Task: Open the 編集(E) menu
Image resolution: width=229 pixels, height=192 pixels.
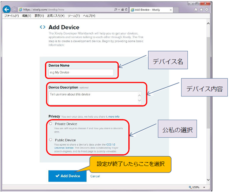Action: coord(27,16)
